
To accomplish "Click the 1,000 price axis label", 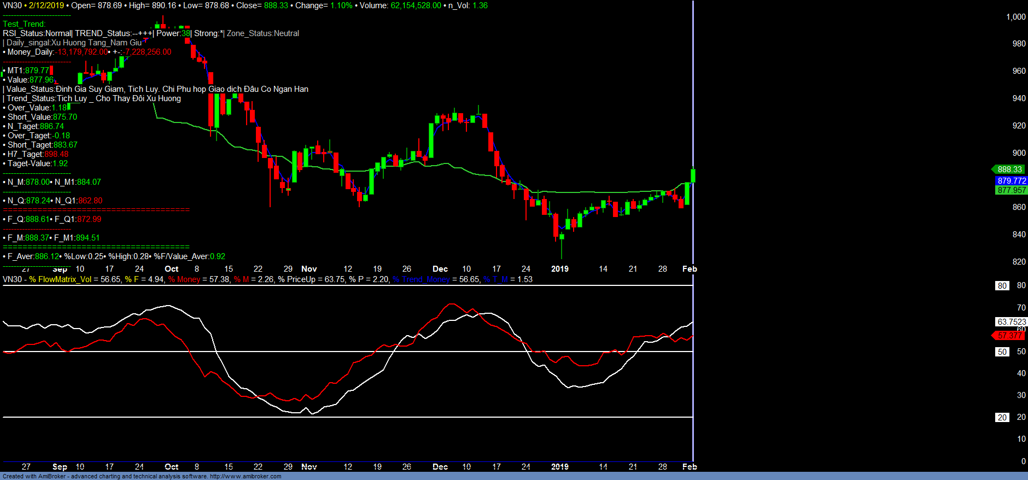I will (x=1015, y=17).
